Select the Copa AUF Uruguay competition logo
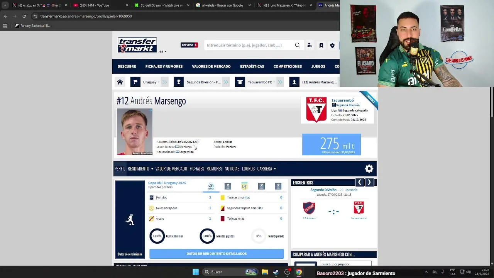The width and height of the screenshot is (494, 278). pos(211,186)
